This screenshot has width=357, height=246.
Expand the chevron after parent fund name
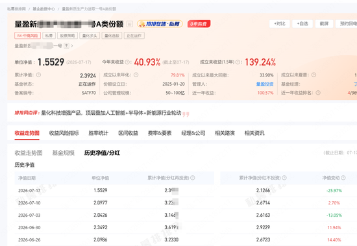[x=72, y=46]
